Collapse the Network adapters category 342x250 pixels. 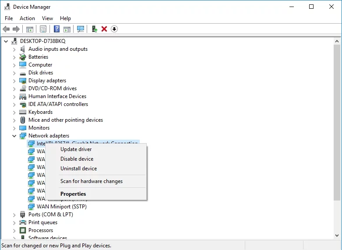(x=14, y=136)
